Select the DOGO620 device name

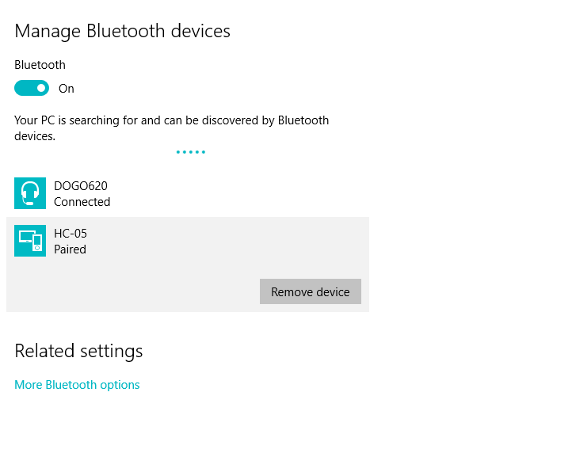(x=81, y=186)
